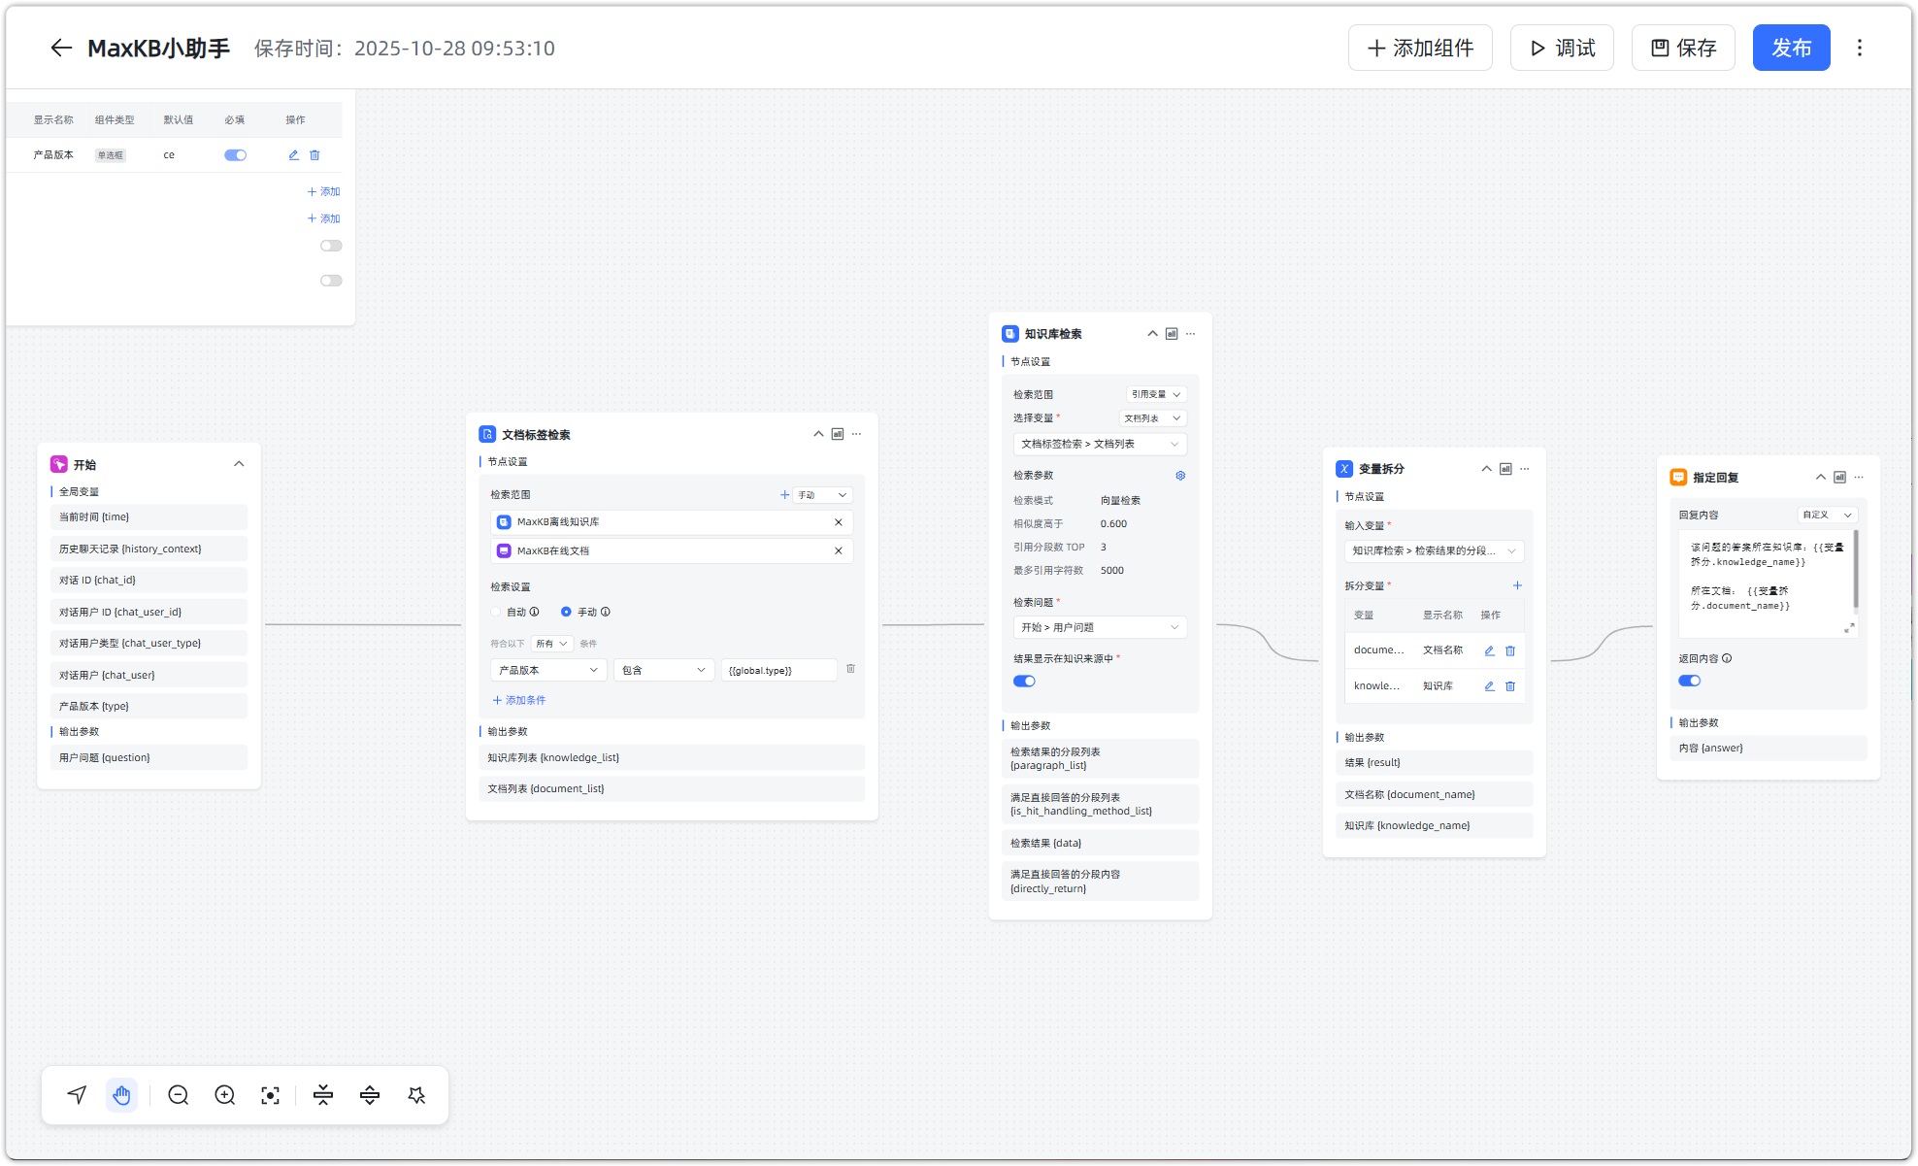Open the retrieval parameters settings gear
1918x1166 pixels.
tap(1180, 476)
